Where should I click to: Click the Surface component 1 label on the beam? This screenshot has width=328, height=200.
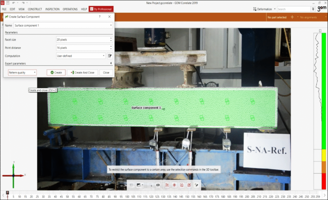point(146,108)
